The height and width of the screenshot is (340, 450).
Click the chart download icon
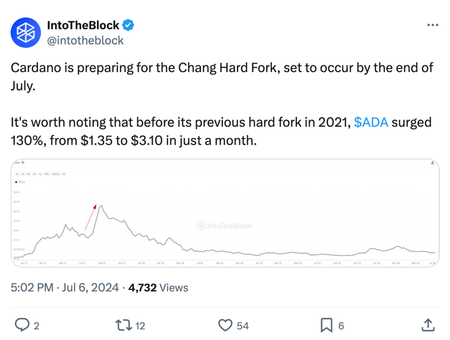(x=432, y=163)
